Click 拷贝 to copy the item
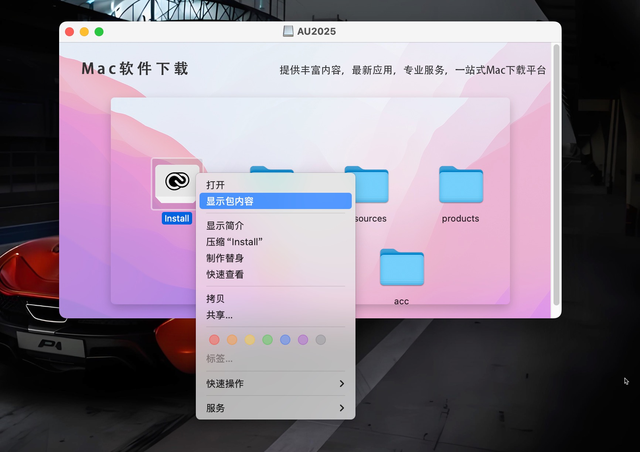Viewport: 640px width, 452px height. point(215,299)
